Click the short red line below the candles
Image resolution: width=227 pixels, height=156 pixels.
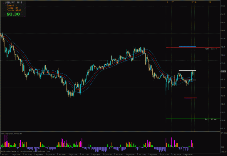(190, 98)
